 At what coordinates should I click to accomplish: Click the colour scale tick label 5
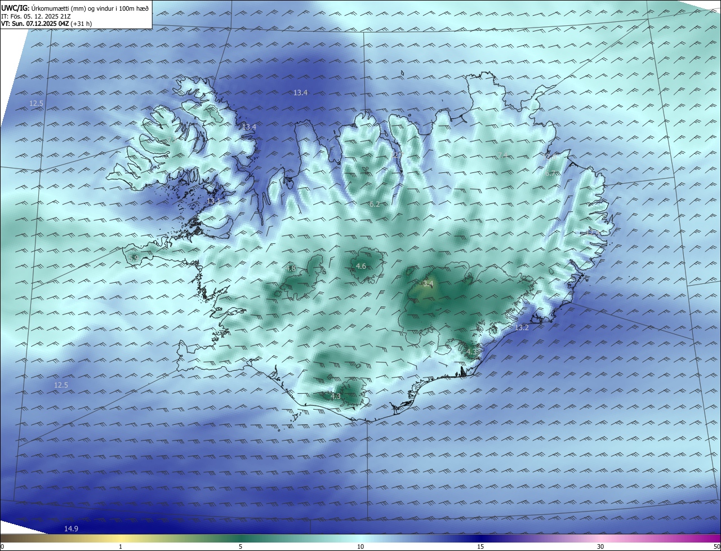tap(241, 547)
